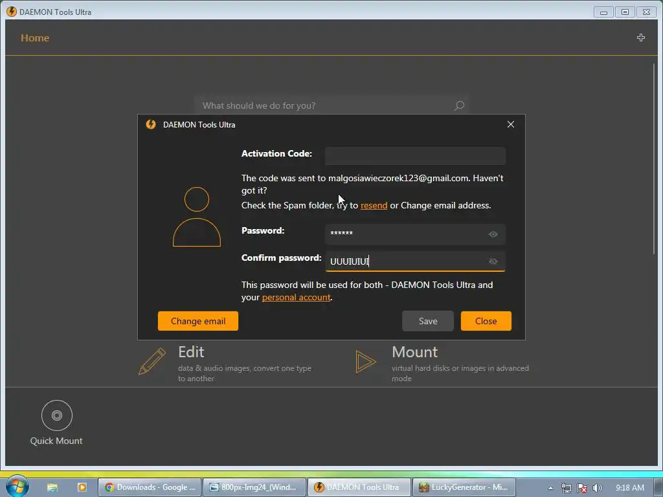Click the resend link
The image size is (663, 497).
[x=374, y=205]
